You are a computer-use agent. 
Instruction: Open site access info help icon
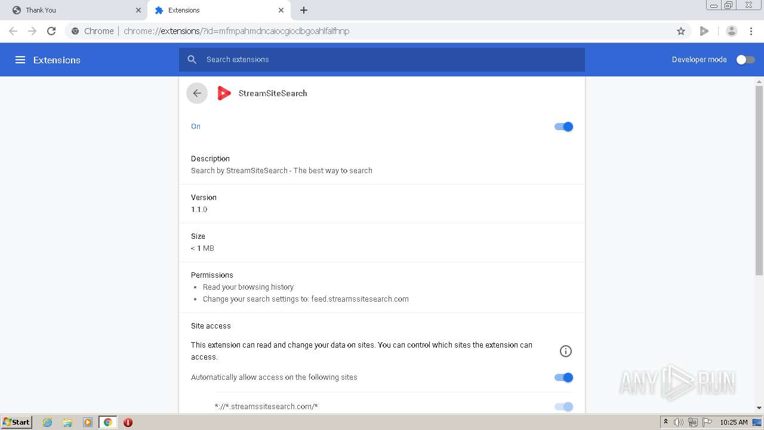click(x=566, y=351)
